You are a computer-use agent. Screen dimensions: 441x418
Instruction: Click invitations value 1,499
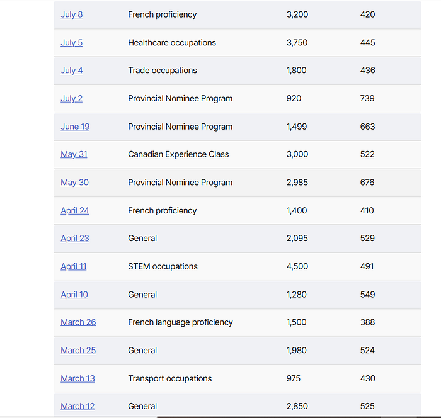297,127
